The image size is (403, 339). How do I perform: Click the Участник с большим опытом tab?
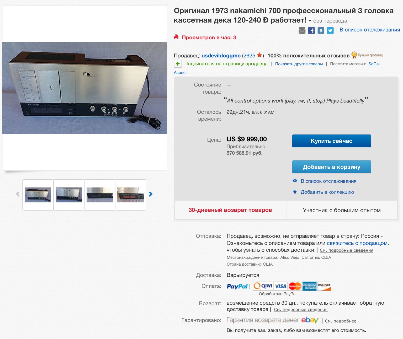(x=342, y=210)
